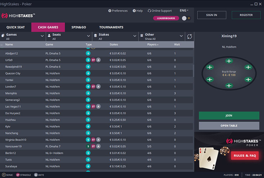
Task: Switch to Tournaments tab
Action: coord(111,27)
